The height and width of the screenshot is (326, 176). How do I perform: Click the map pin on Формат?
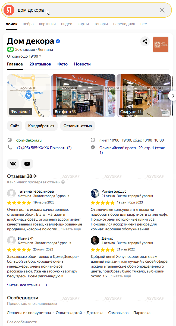[x=28, y=95]
